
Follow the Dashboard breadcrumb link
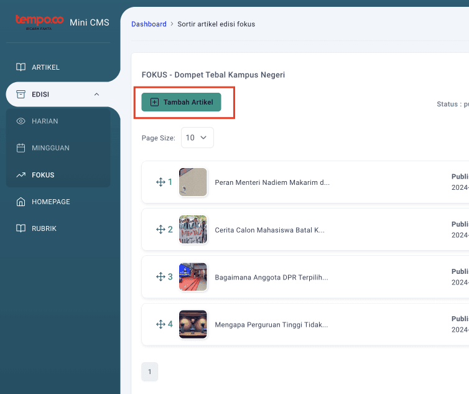tap(149, 24)
